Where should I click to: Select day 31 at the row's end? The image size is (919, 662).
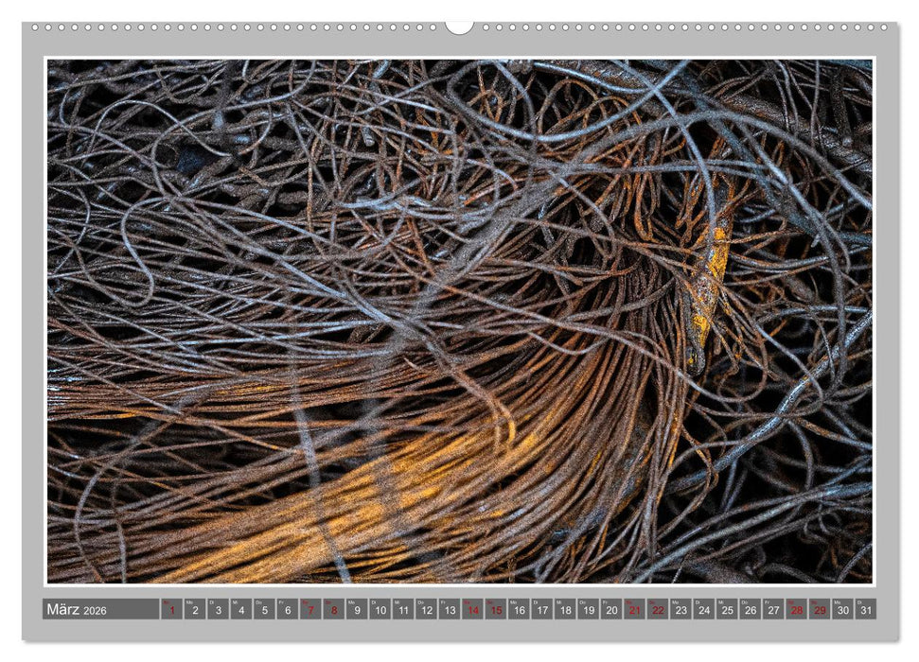point(865,610)
